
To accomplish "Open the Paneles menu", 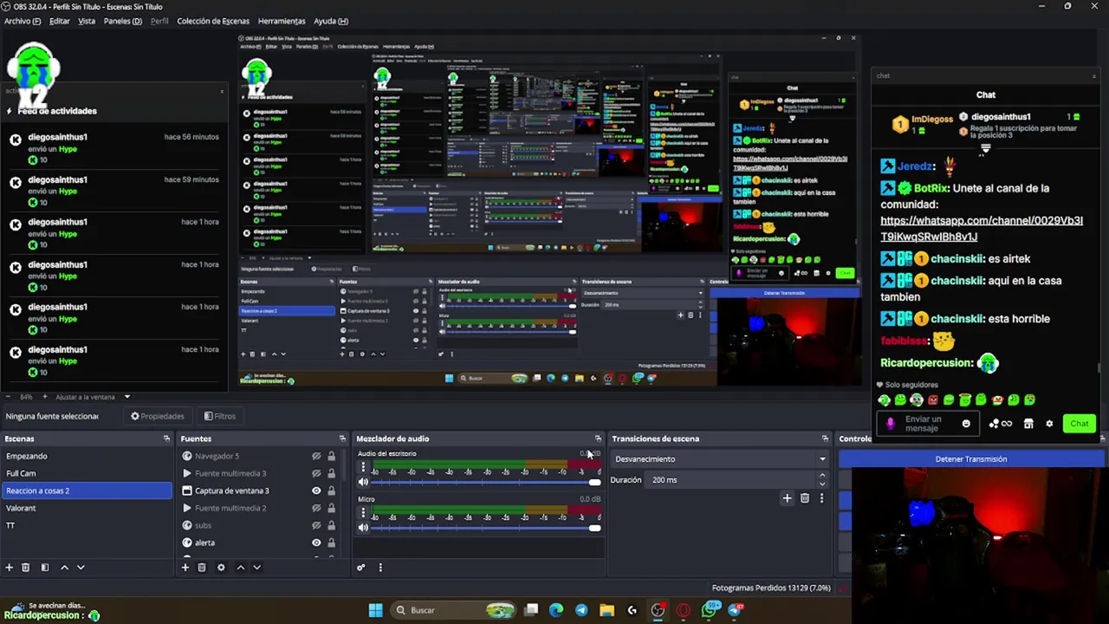I will 122,21.
